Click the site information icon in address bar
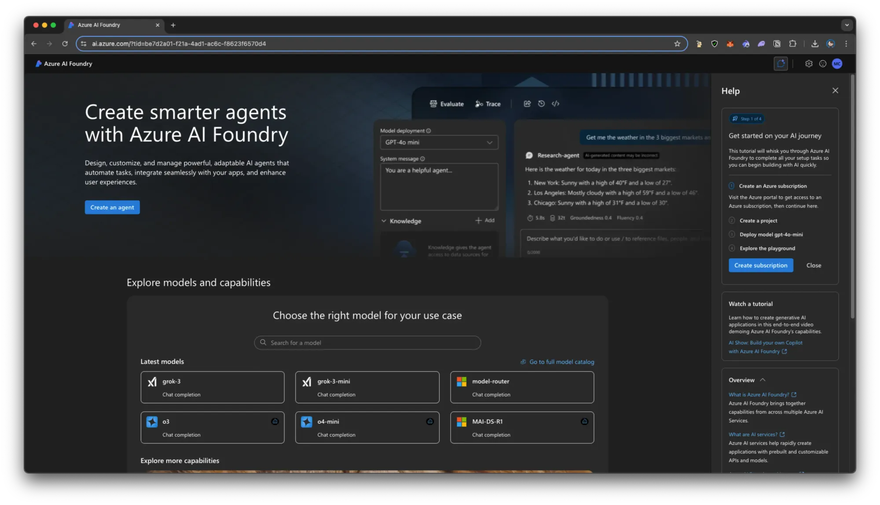This screenshot has height=505, width=880. coord(84,44)
